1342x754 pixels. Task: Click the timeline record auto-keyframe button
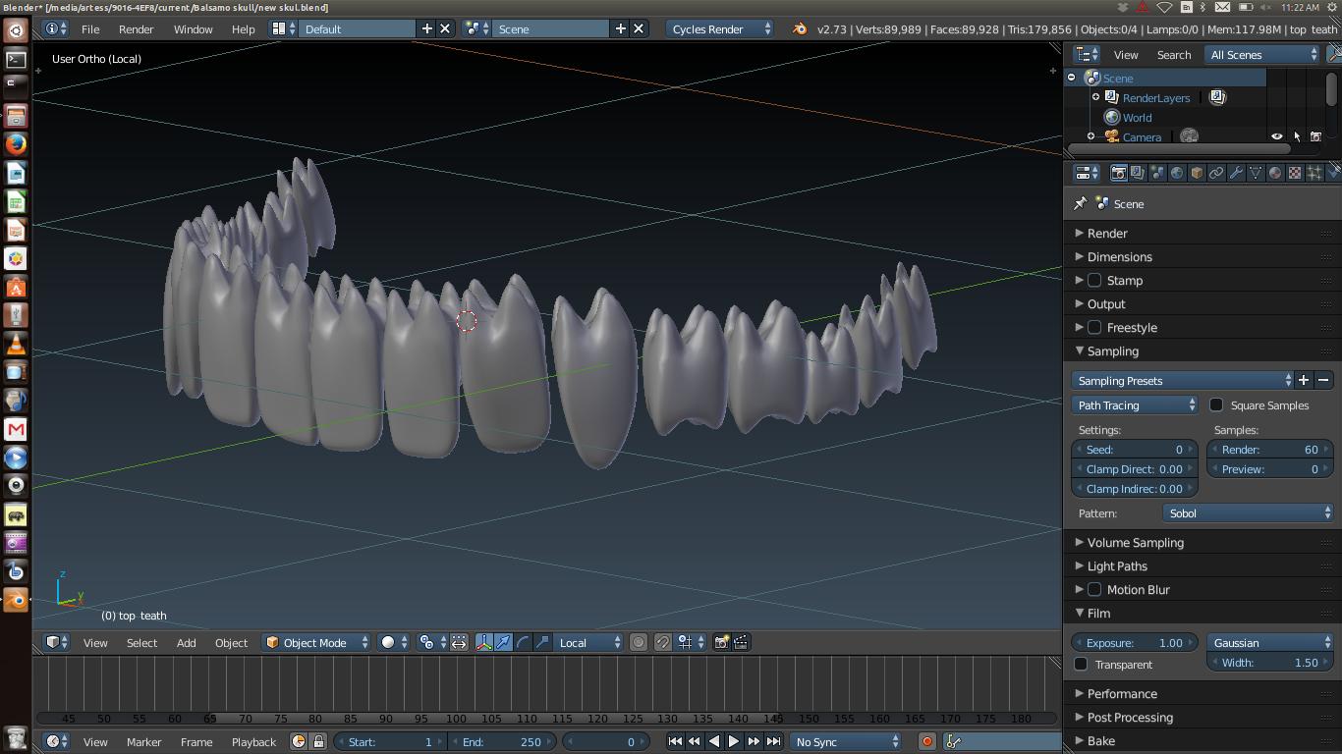[926, 741]
